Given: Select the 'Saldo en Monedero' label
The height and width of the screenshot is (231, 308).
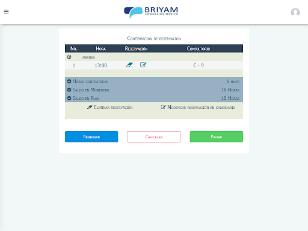Looking at the screenshot, I should [x=91, y=90].
